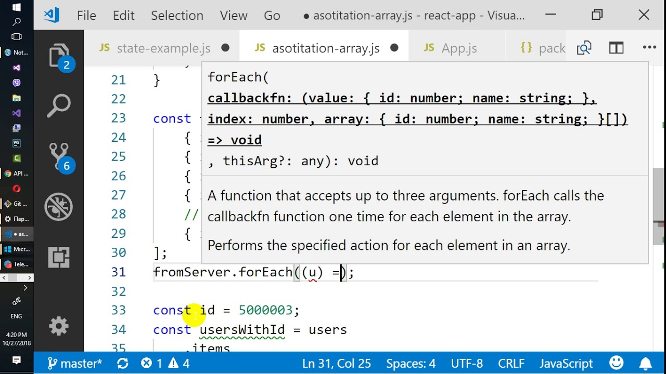
Task: Open the Debug view in activity bar
Action: pyautogui.click(x=59, y=207)
